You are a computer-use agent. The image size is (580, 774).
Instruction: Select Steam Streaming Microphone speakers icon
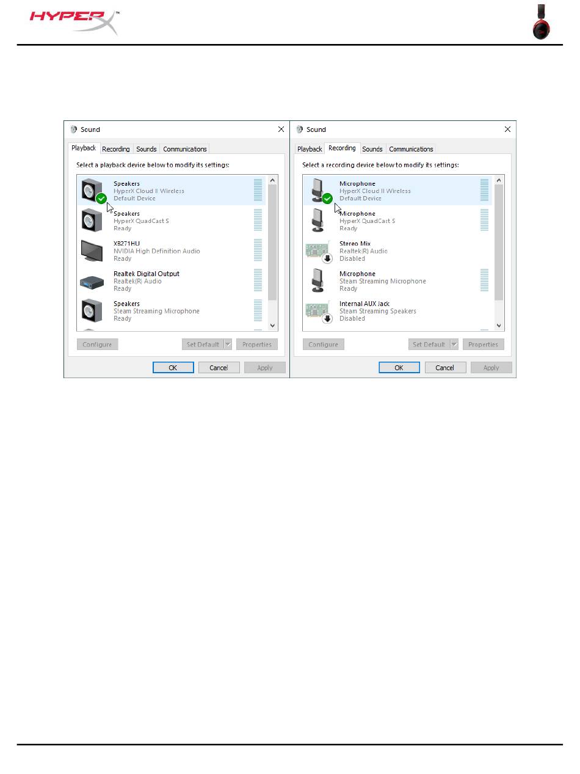(x=92, y=310)
